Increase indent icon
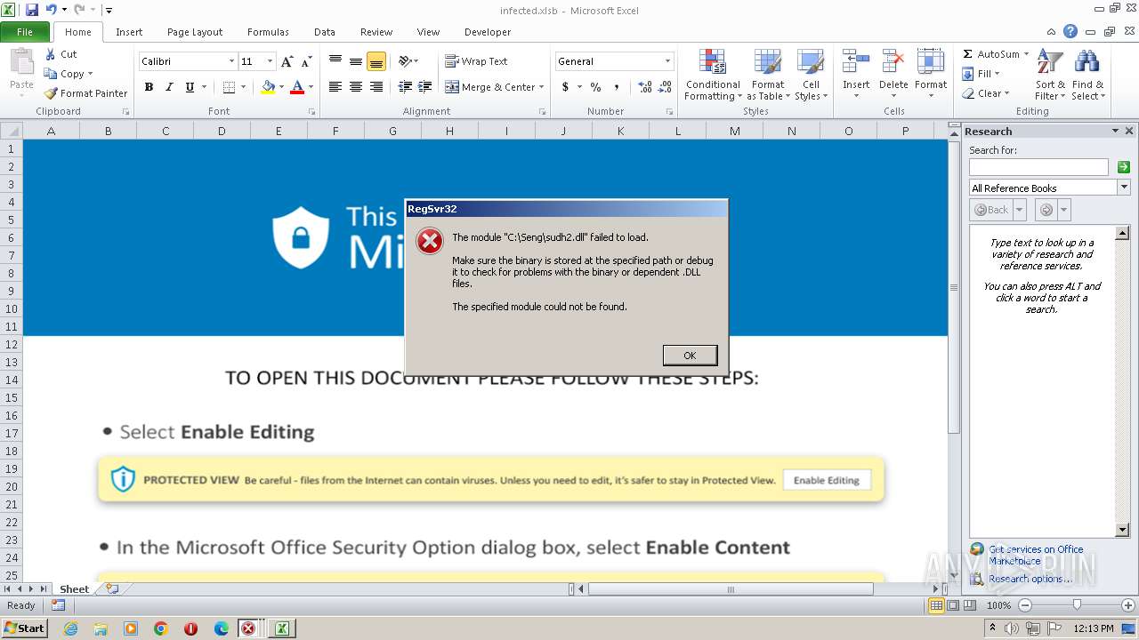The height and width of the screenshot is (640, 1139). (x=424, y=87)
